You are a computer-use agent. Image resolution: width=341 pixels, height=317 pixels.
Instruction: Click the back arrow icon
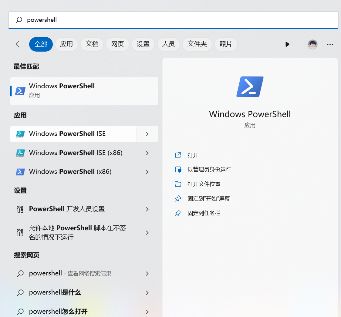click(x=19, y=44)
